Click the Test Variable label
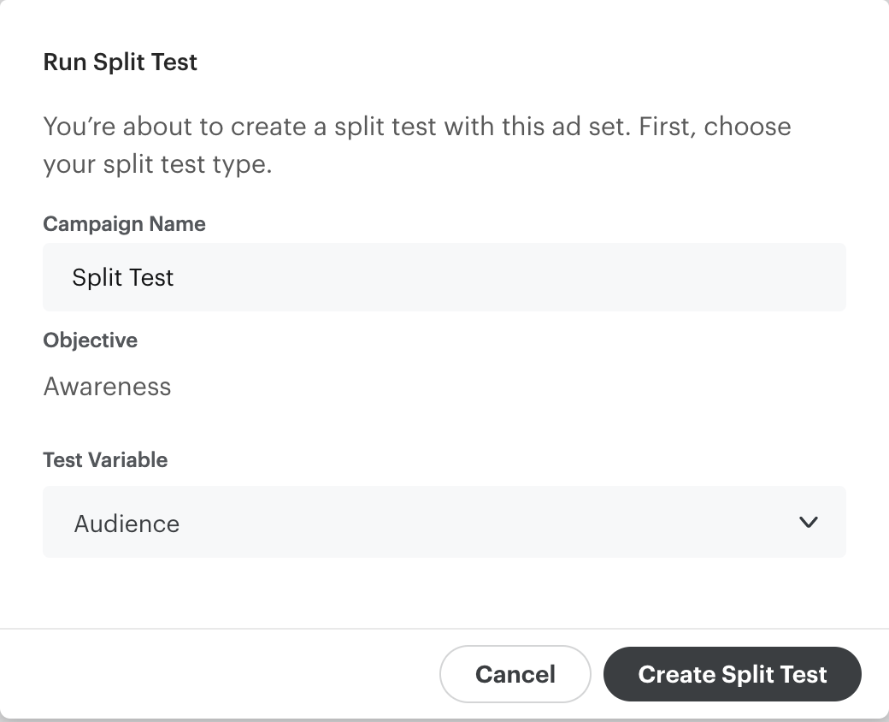The height and width of the screenshot is (722, 889). tap(105, 459)
